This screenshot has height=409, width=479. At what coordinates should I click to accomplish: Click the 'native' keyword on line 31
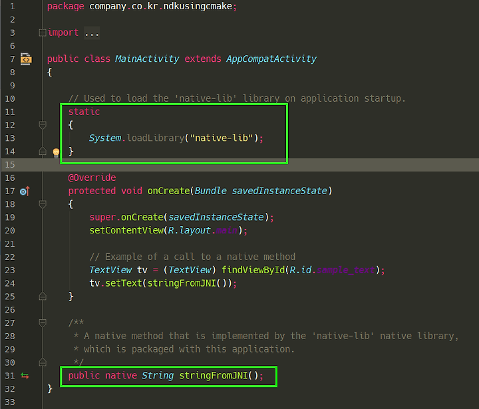click(x=121, y=375)
